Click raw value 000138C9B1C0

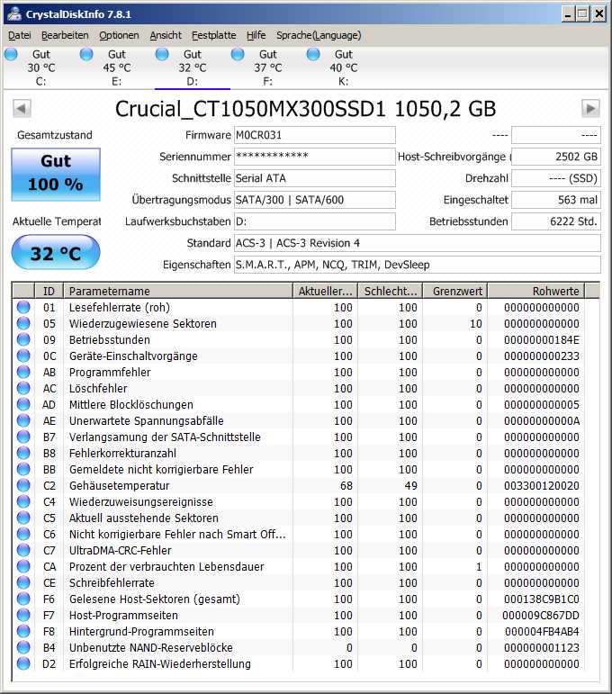point(542,599)
